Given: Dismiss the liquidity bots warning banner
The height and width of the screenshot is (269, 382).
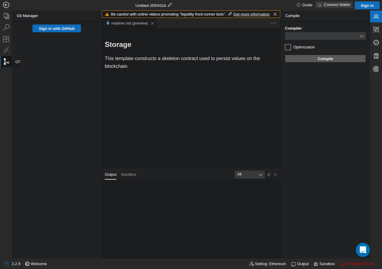Looking at the screenshot, I should (x=275, y=14).
